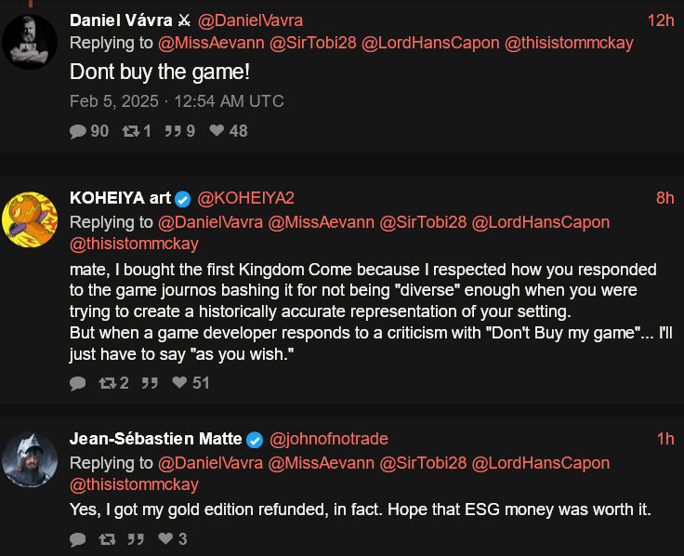Viewport: 684px width, 556px height.
Task: Click reply bubble on Jean-Sébastien Matte's tweet
Action: 78,539
